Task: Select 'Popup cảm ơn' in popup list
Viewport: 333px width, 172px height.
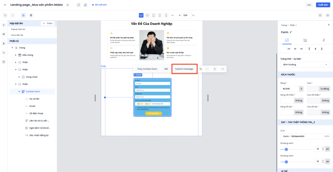Action: click(x=18, y=29)
